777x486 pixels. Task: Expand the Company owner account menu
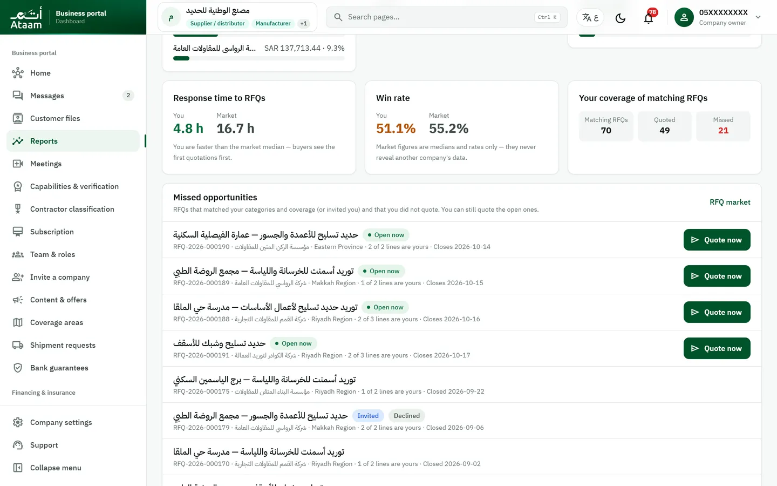coord(718,17)
